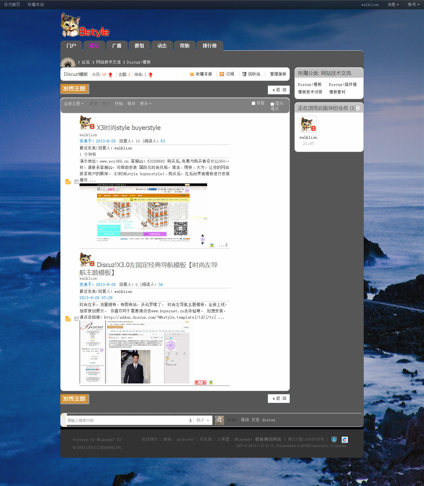Collapse the 正在浏览此版块的会员 panel
424x486 pixels.
point(358,108)
